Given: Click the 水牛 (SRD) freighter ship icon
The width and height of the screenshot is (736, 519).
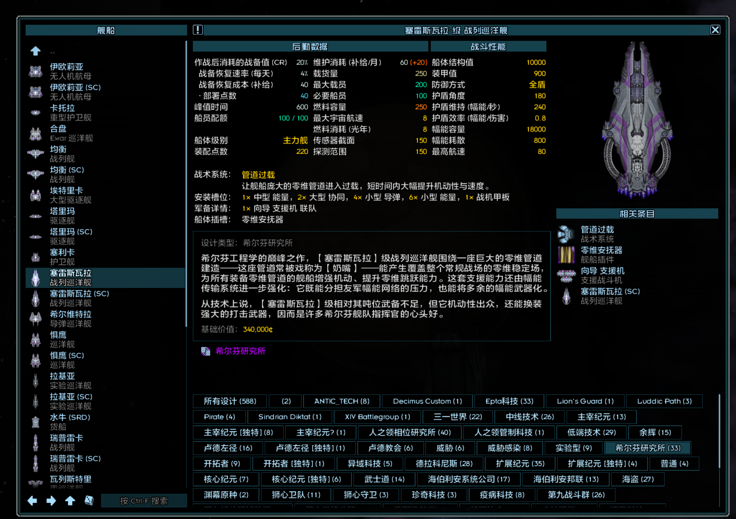Looking at the screenshot, I should pos(36,422).
